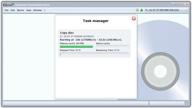
Task: Click the window resize grip icon
Action: coord(187,103)
